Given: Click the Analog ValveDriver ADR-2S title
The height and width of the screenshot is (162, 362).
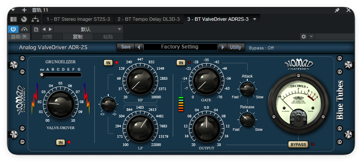Looking at the screenshot, I should coord(53,48).
